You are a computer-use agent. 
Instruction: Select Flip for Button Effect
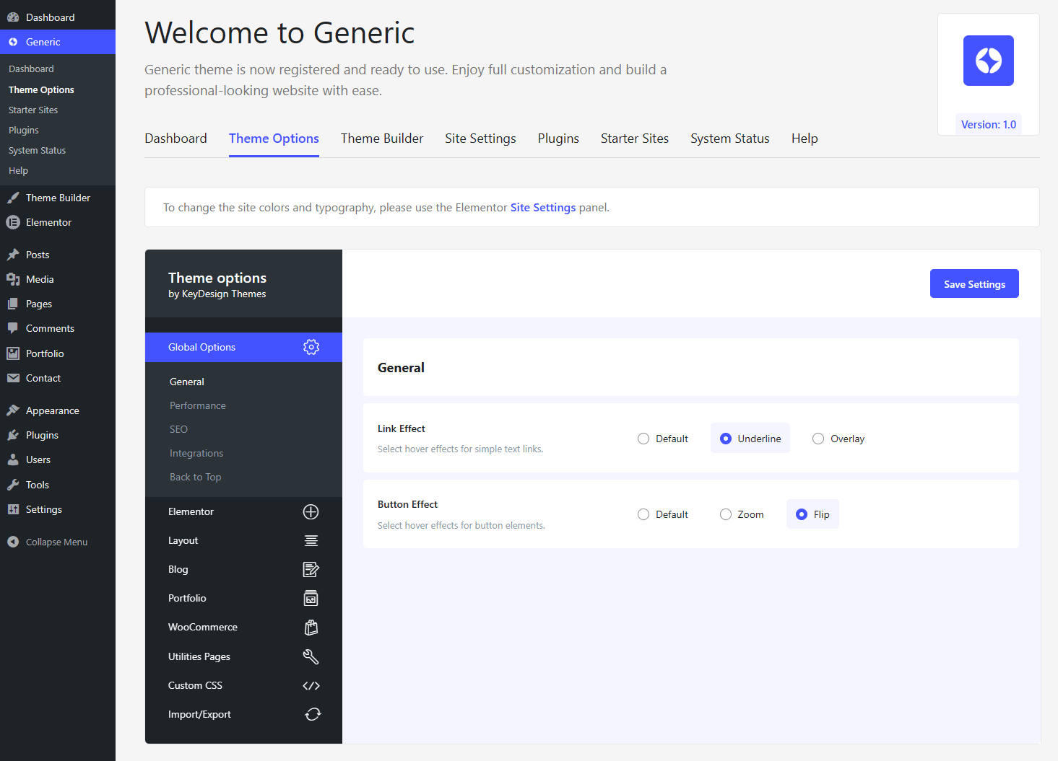tap(802, 514)
